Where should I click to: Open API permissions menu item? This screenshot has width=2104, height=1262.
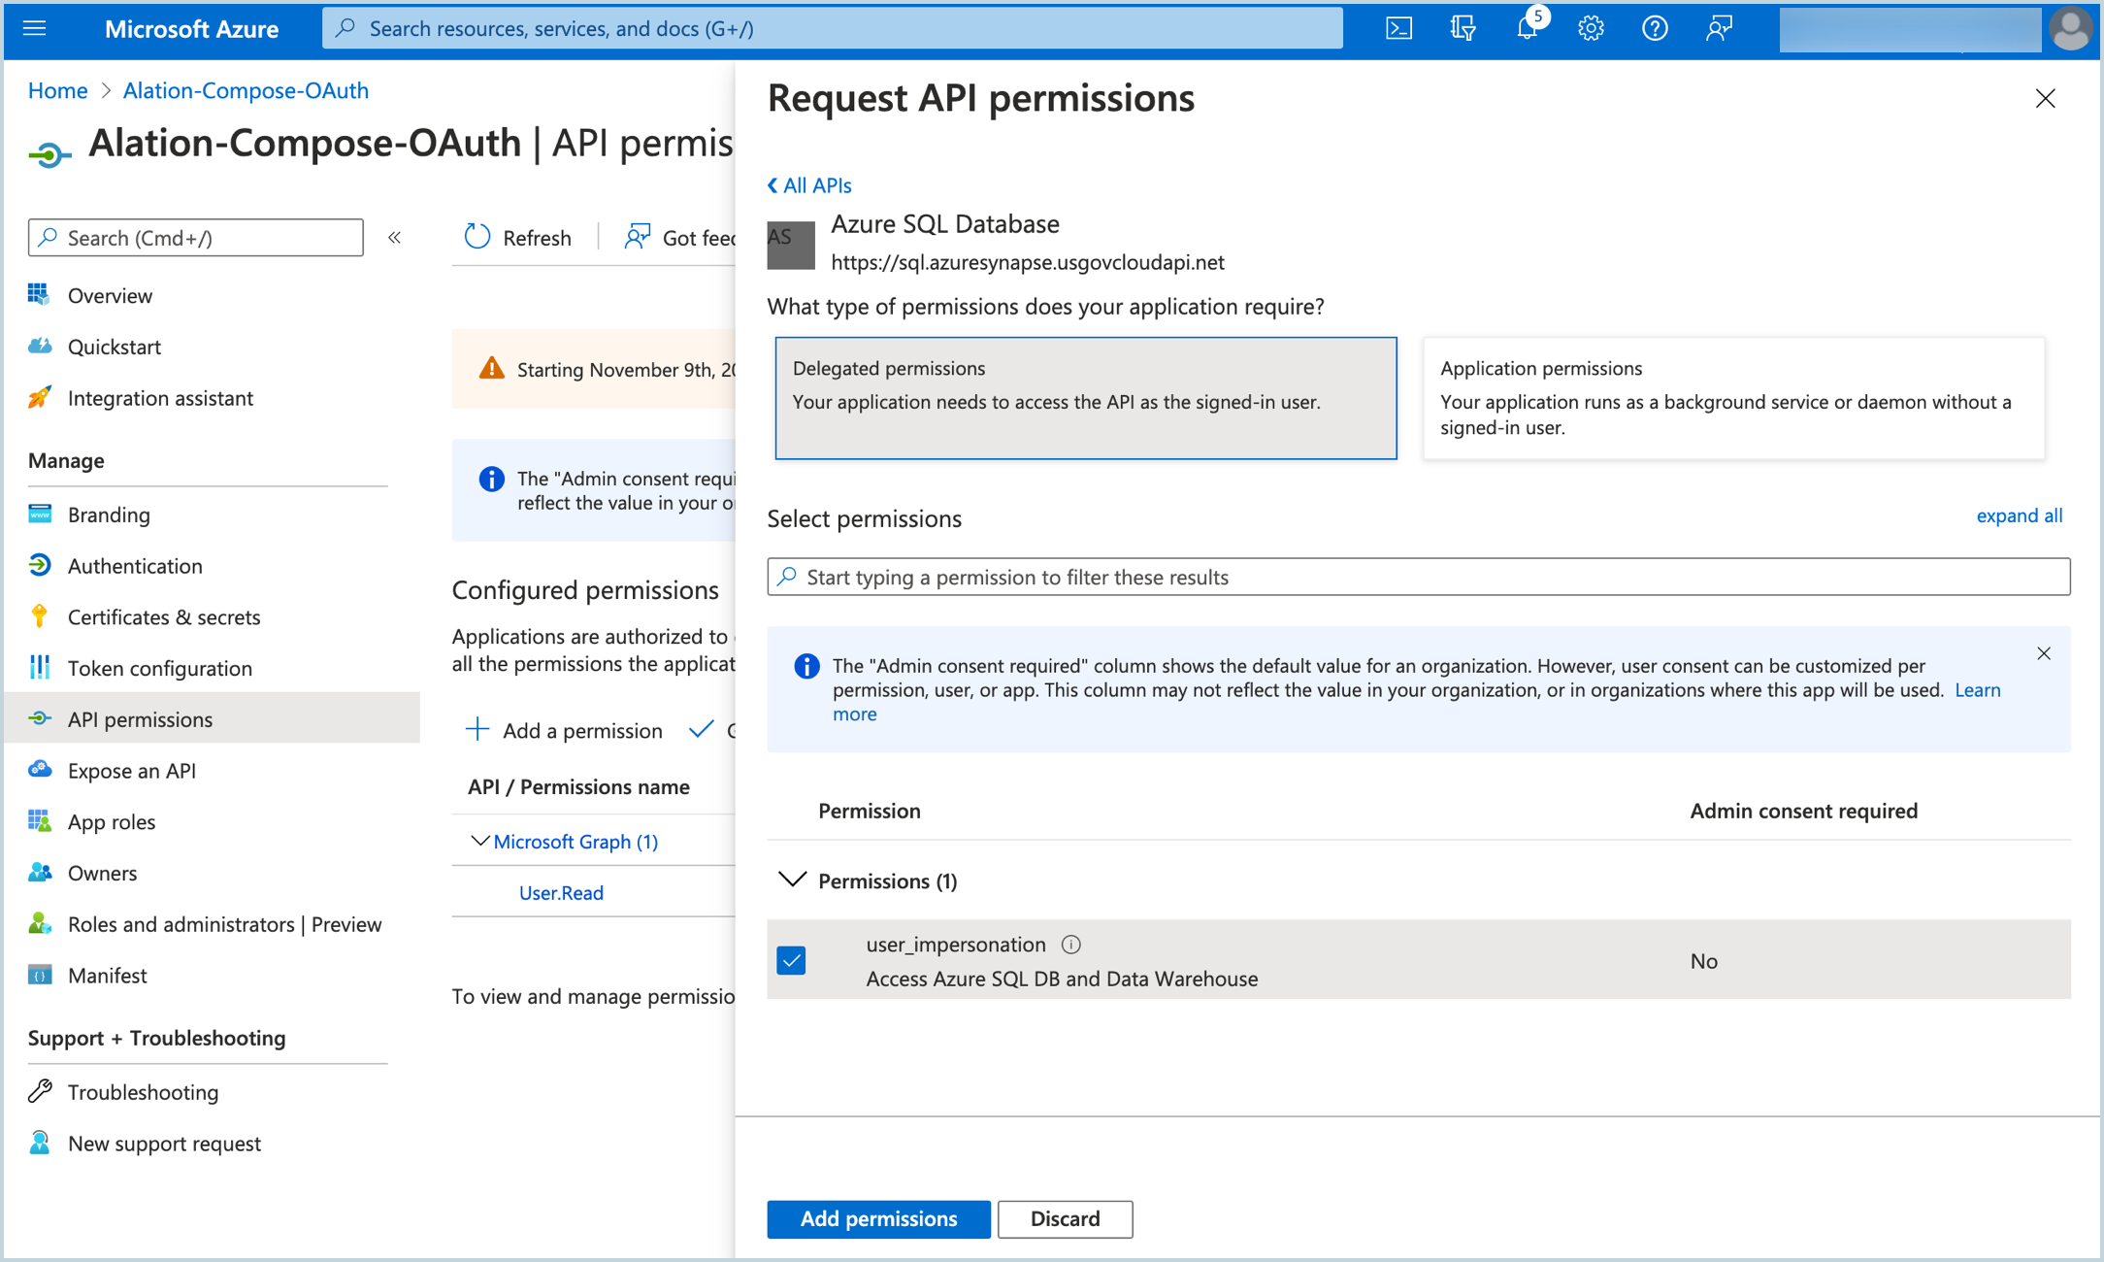210,718
